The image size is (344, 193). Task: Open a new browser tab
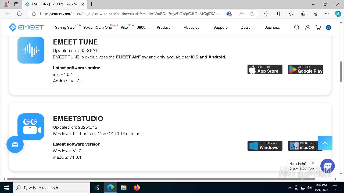[x=92, y=4]
